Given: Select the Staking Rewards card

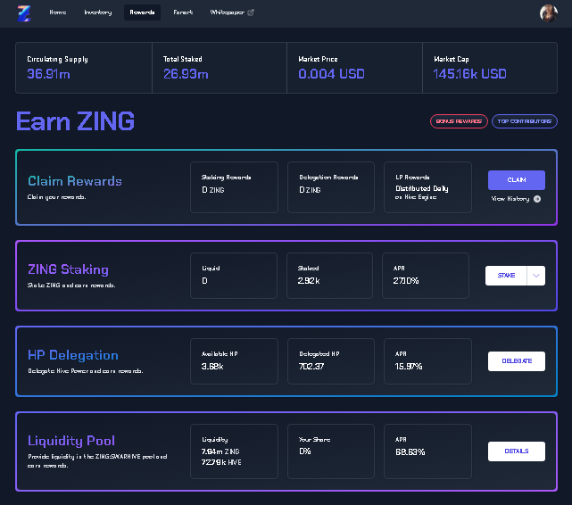Looking at the screenshot, I should [x=234, y=187].
